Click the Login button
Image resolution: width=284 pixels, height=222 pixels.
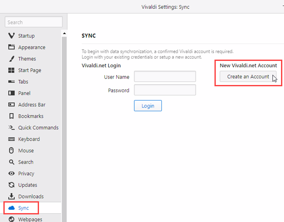click(148, 106)
